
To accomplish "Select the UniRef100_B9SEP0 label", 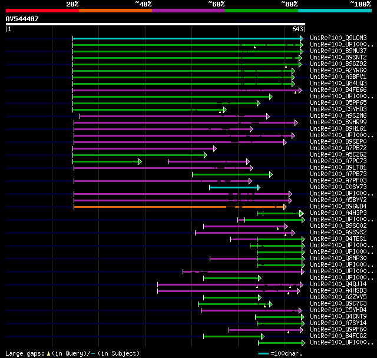I will (338, 142).
